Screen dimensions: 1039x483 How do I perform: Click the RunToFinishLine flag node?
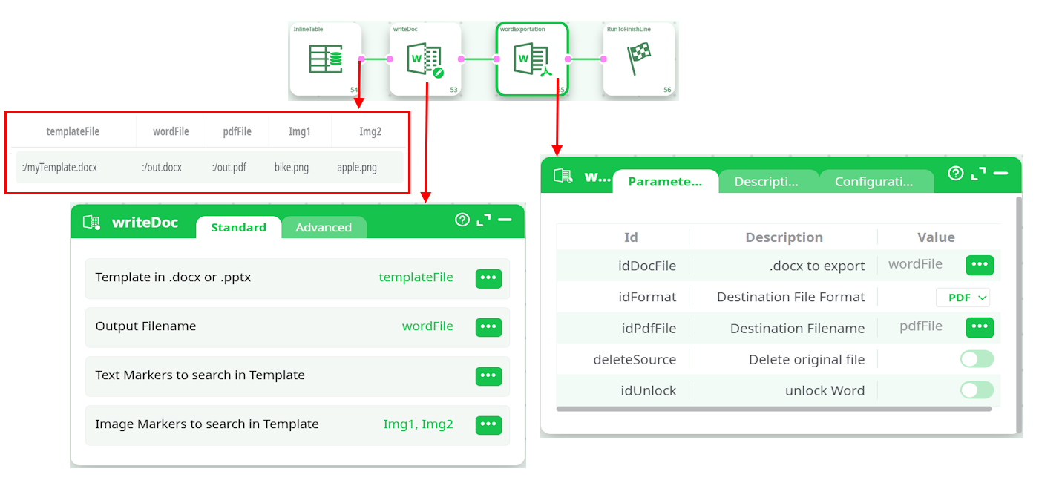click(x=638, y=59)
